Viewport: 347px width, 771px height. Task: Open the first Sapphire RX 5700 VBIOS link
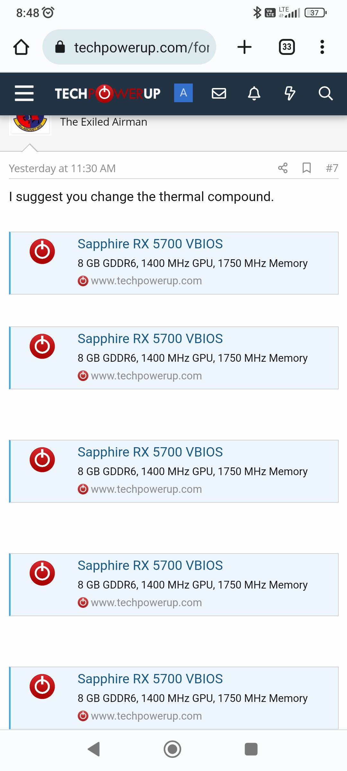point(150,244)
